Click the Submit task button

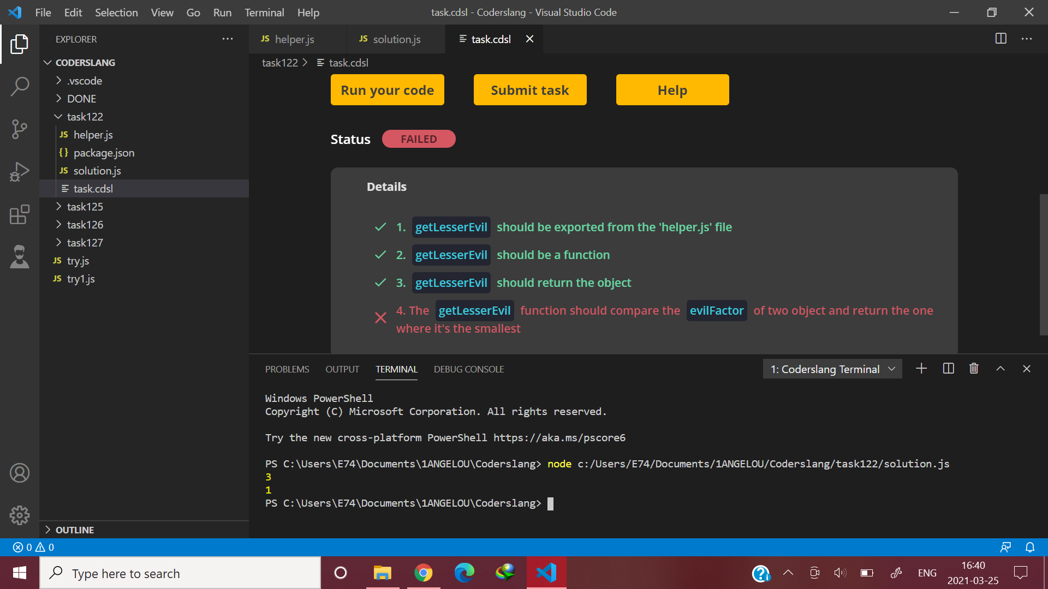coord(530,90)
